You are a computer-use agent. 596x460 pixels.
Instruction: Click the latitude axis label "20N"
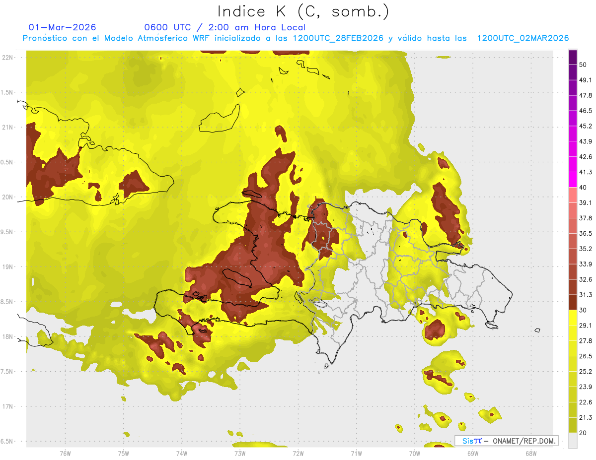(x=7, y=197)
